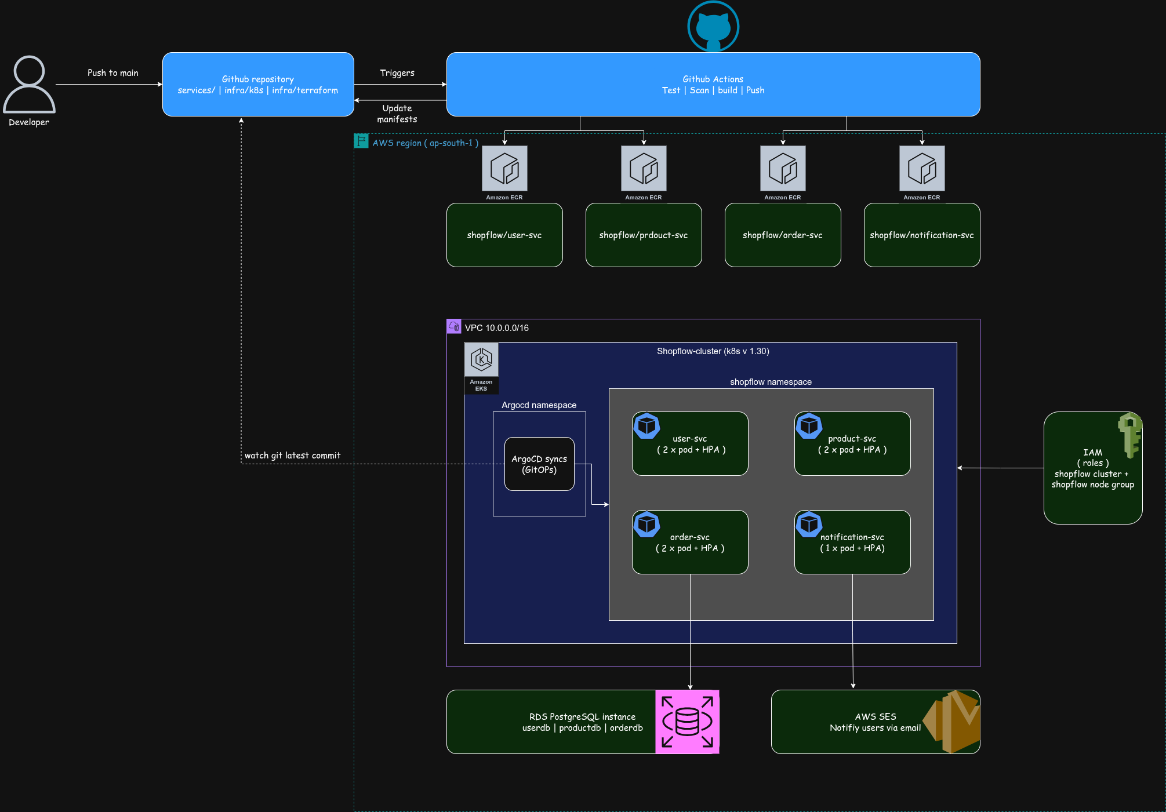Image resolution: width=1166 pixels, height=812 pixels.
Task: Select the 'Update manifests' arrow label
Action: click(x=397, y=114)
